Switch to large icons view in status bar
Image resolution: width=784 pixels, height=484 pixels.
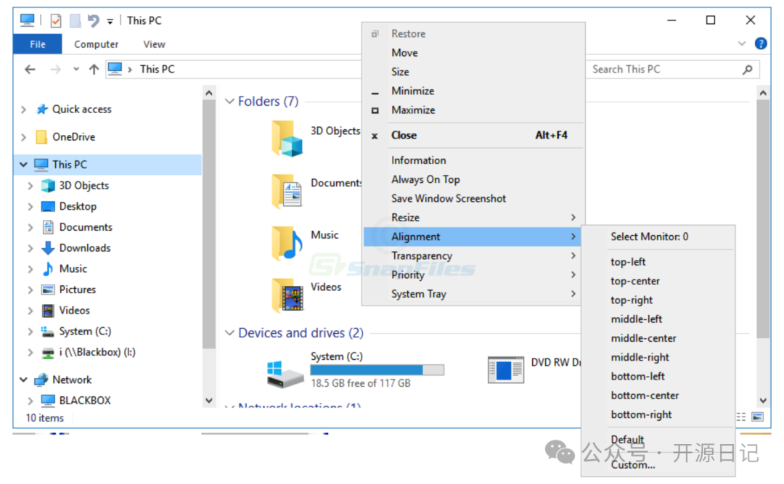click(x=757, y=417)
